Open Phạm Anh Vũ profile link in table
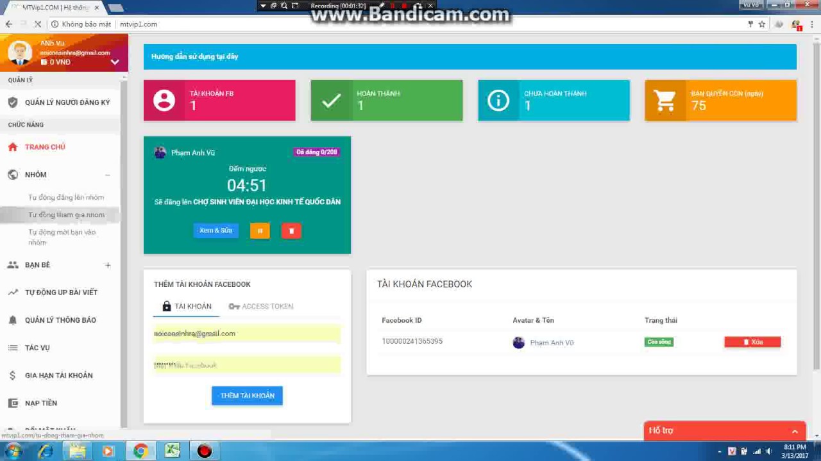The width and height of the screenshot is (821, 461). click(552, 343)
